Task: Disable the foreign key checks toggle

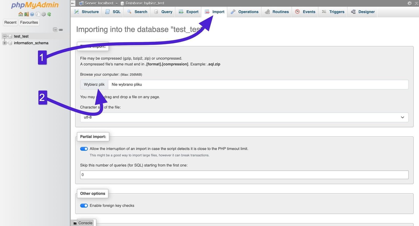Action: 84,206
